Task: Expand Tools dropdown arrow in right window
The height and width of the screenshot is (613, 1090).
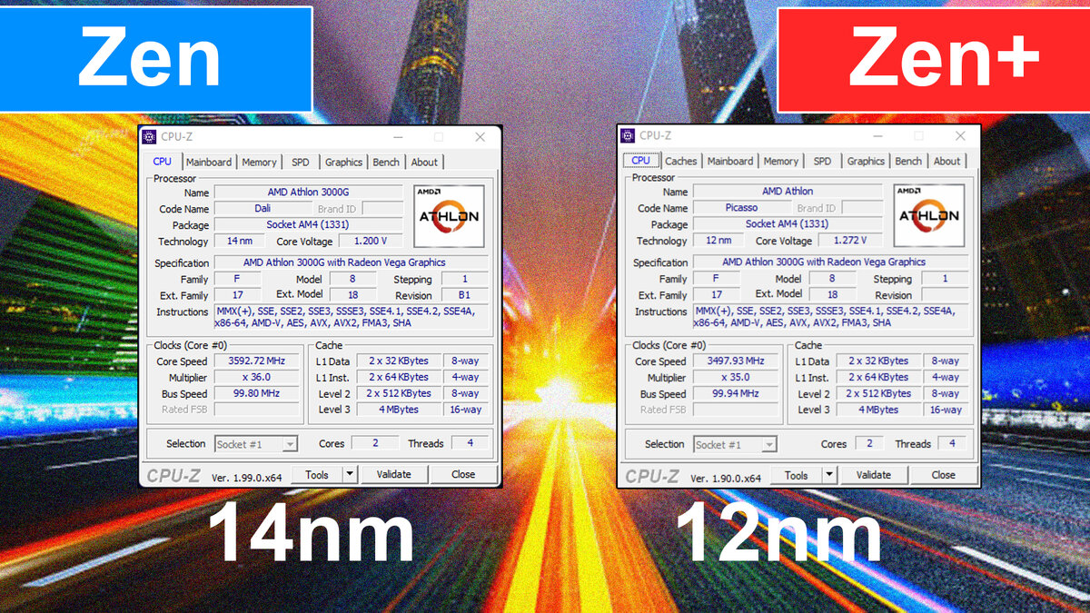Action: click(x=830, y=475)
